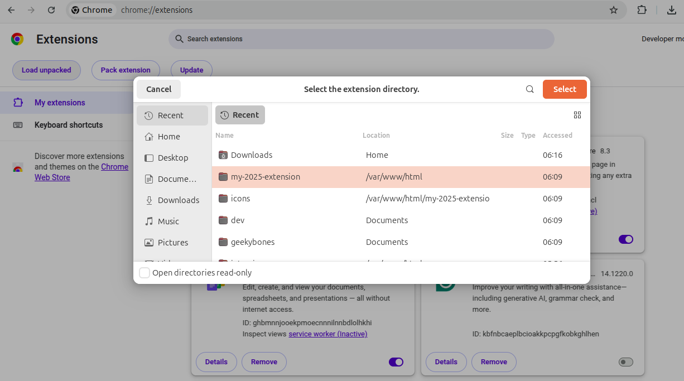Click the icons folder icon in list
The height and width of the screenshot is (381, 684).
pyautogui.click(x=223, y=199)
